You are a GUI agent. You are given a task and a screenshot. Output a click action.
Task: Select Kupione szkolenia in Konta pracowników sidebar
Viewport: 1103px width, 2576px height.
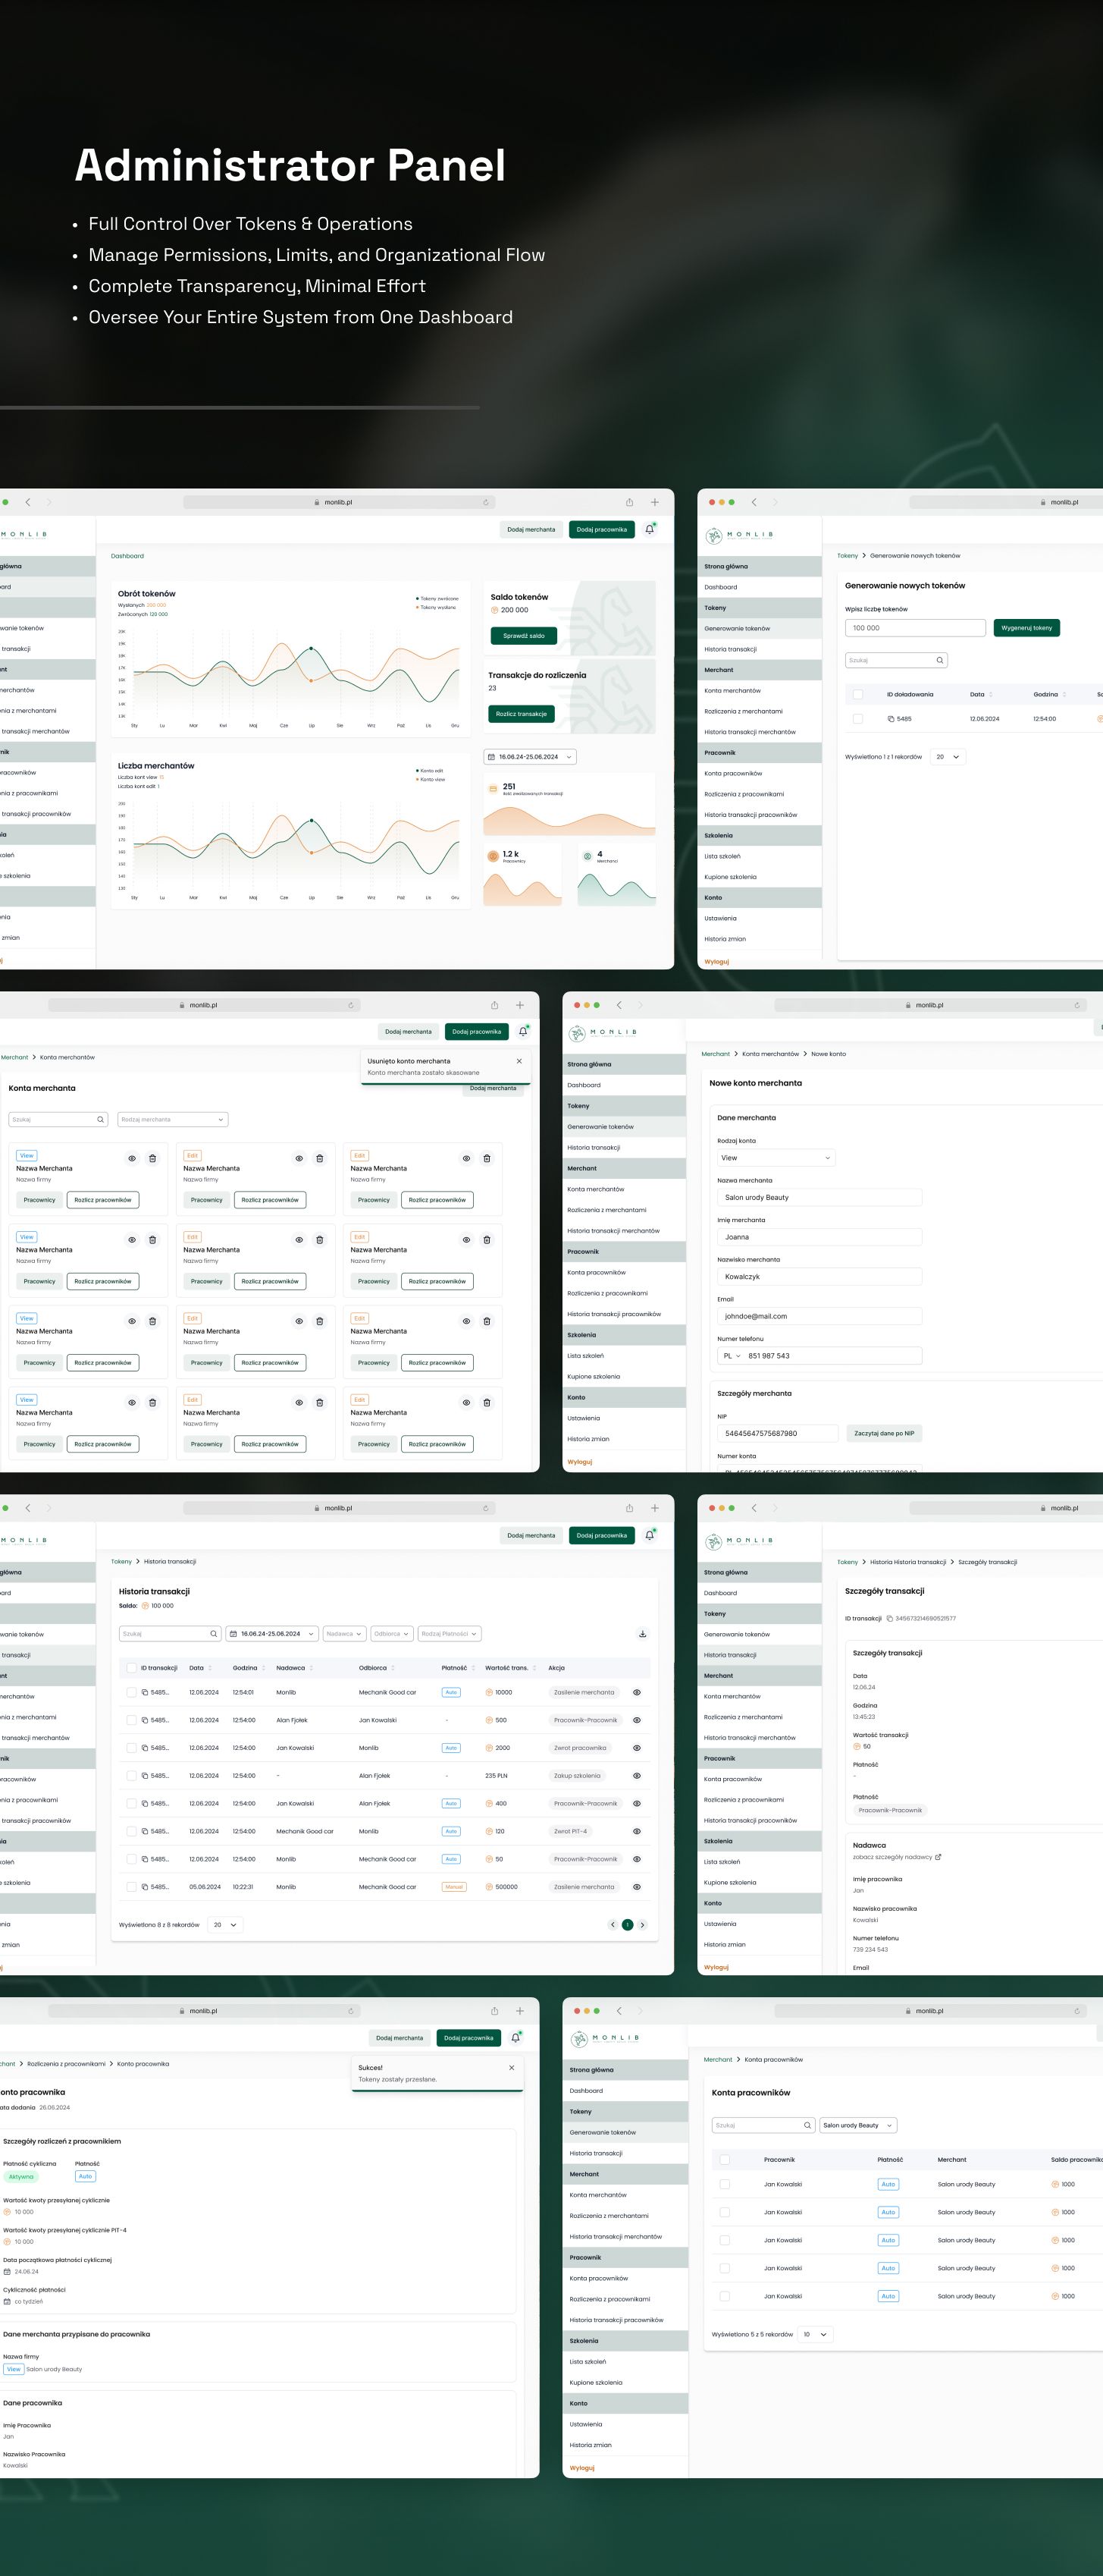pos(595,2383)
